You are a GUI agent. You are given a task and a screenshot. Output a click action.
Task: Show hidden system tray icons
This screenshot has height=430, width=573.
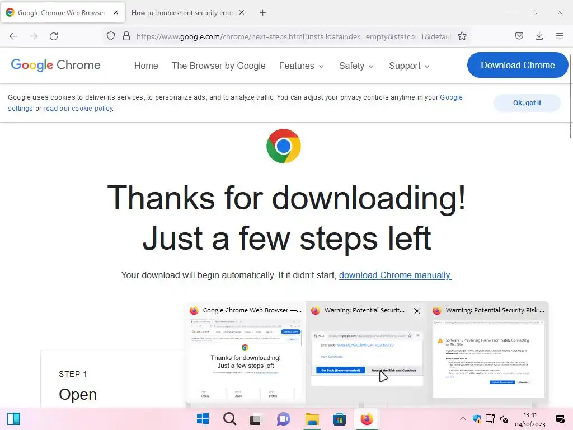pos(463,419)
